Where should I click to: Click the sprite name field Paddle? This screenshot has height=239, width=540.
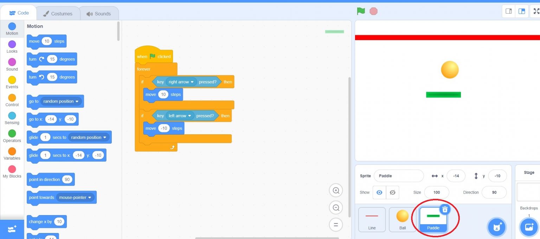click(x=398, y=176)
